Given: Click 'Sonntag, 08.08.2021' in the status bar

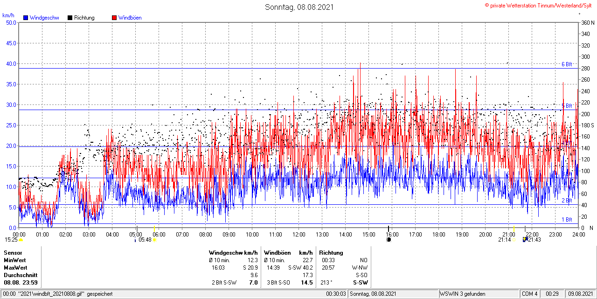Looking at the screenshot, I should pos(373,294).
